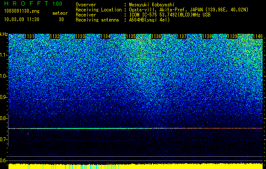This screenshot has width=266, height=169.
Task: Click time marker 1131
Action: tap(29, 36)
